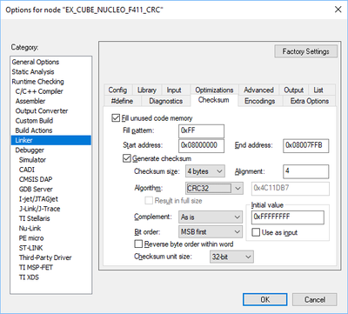348x314 pixels.
Task: Click the Factory Settings button
Action: pyautogui.click(x=305, y=51)
